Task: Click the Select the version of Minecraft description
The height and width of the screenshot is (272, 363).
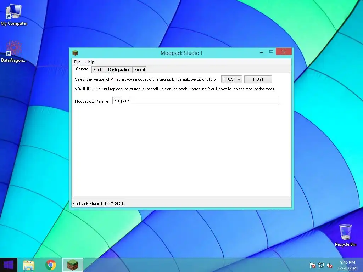Action: pos(145,79)
